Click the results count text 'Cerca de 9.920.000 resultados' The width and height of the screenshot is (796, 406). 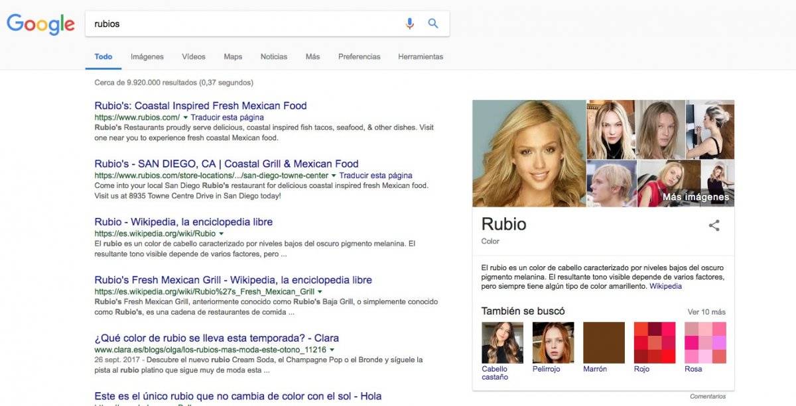point(146,83)
